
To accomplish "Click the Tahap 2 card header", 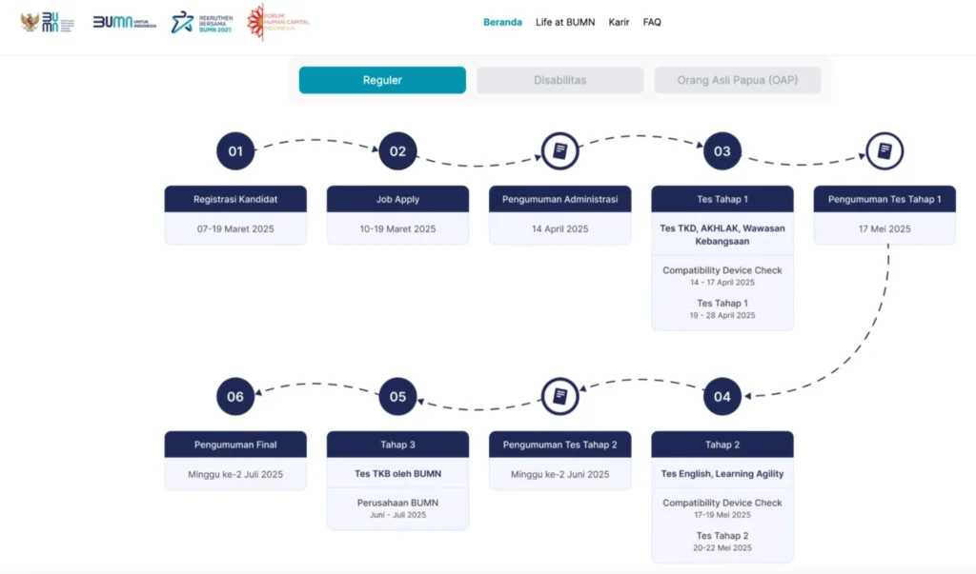I will pos(722,445).
